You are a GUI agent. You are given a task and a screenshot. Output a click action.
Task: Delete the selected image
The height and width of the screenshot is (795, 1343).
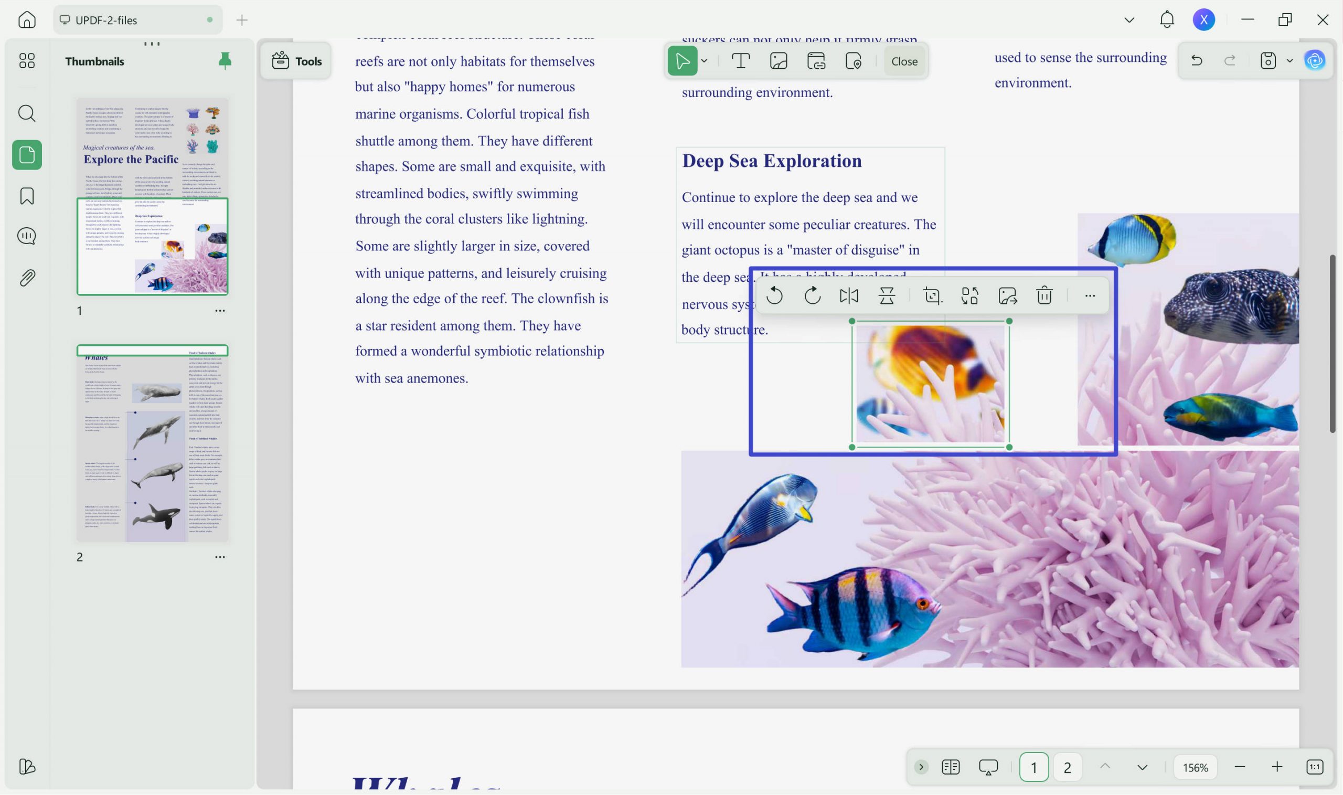click(x=1044, y=296)
